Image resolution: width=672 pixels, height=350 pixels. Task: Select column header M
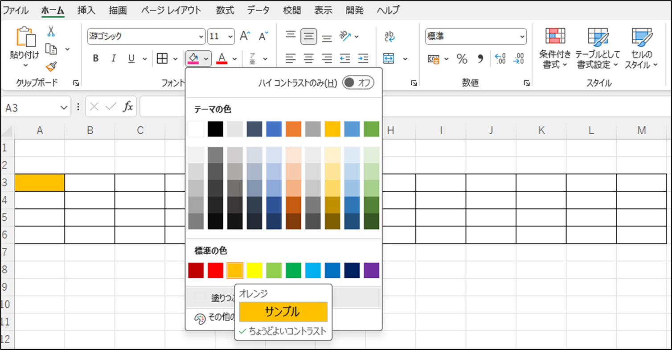pyautogui.click(x=641, y=130)
